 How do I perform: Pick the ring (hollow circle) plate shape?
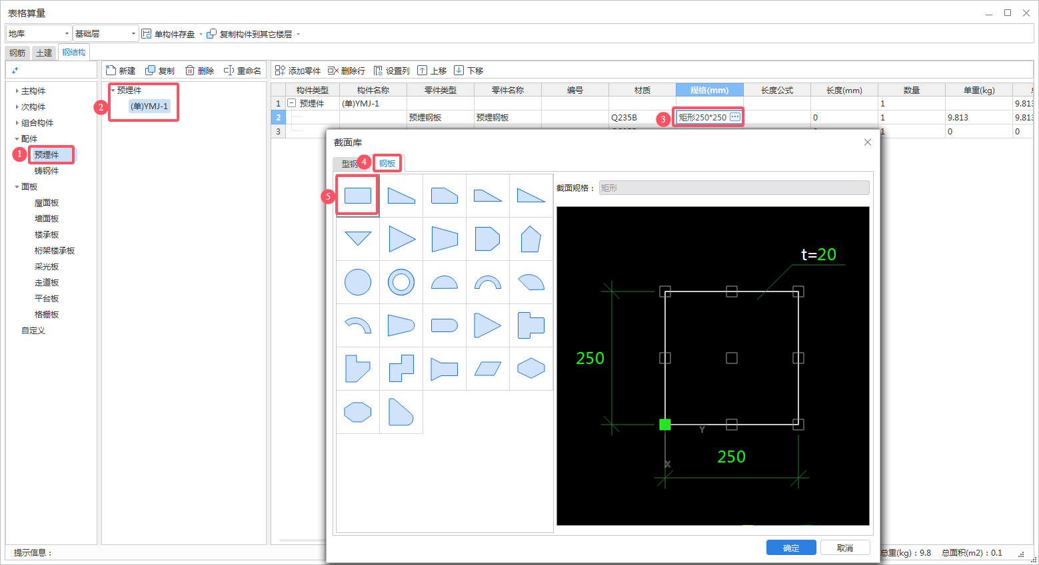(401, 282)
